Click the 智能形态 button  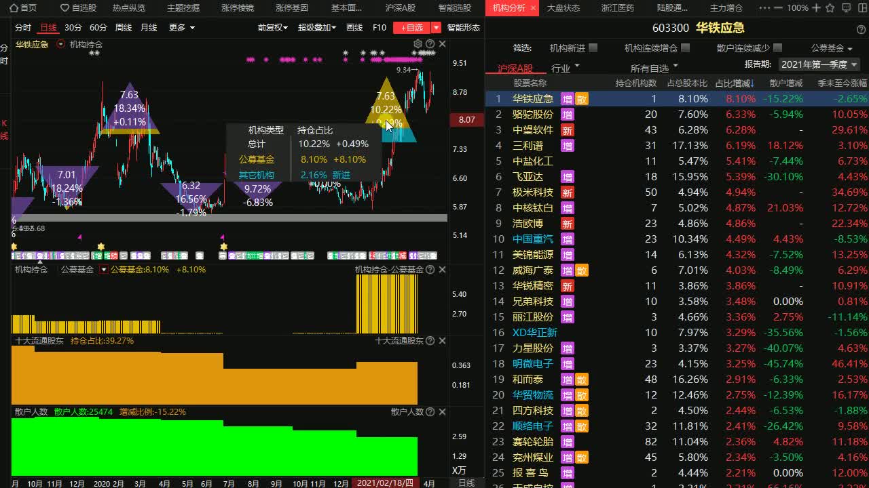click(464, 28)
